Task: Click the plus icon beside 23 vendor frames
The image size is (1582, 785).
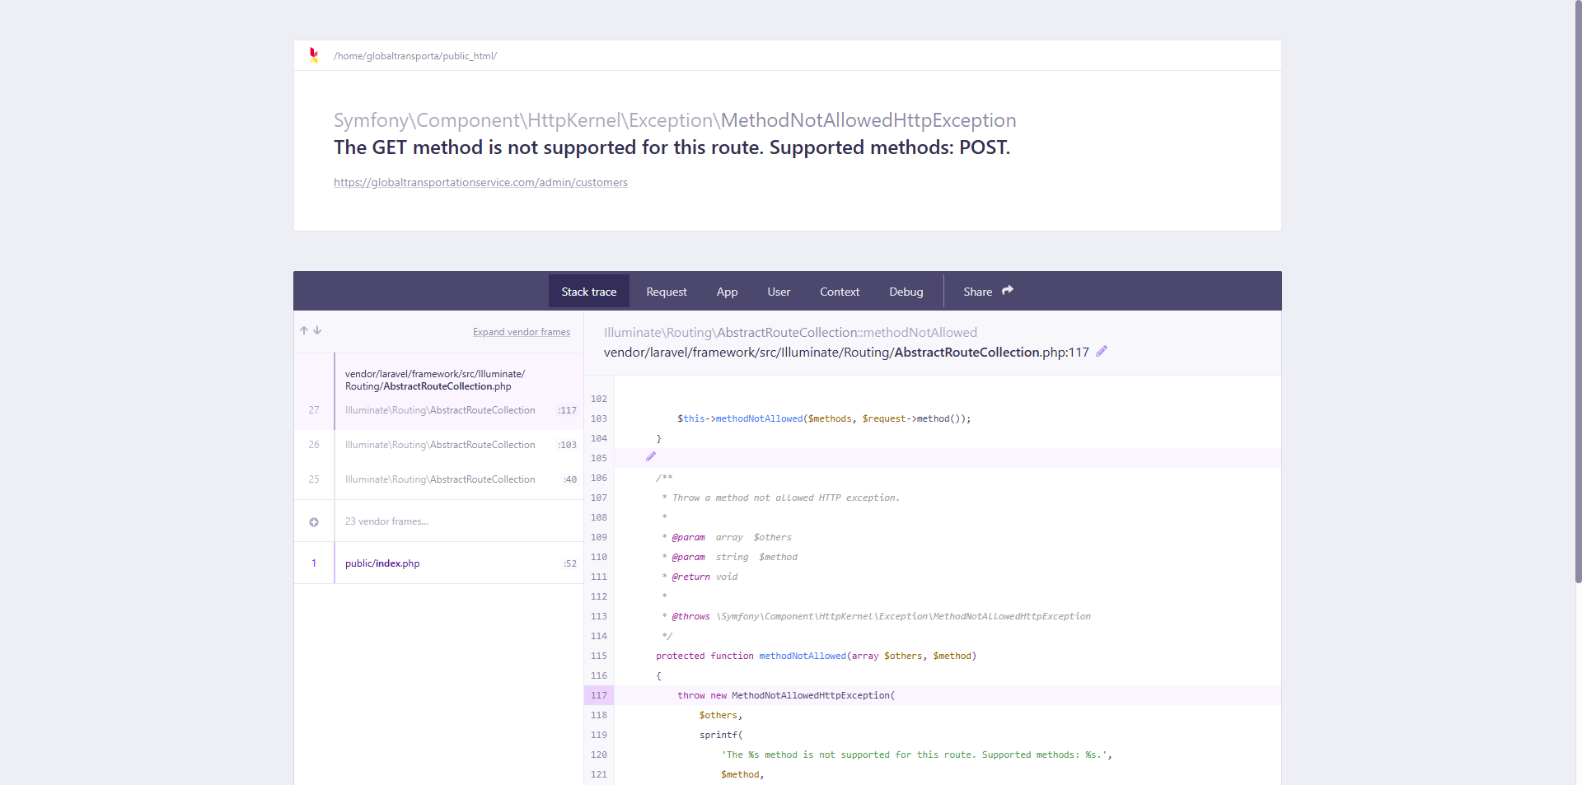Action: [x=314, y=521]
